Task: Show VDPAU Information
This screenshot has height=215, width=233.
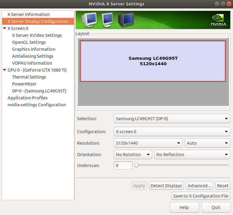Action: 32,63
